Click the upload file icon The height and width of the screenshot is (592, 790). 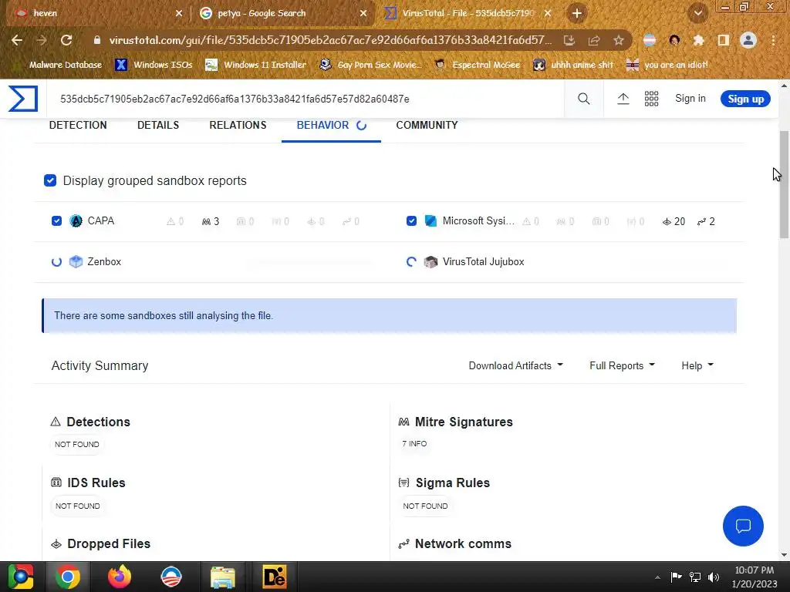click(x=623, y=99)
